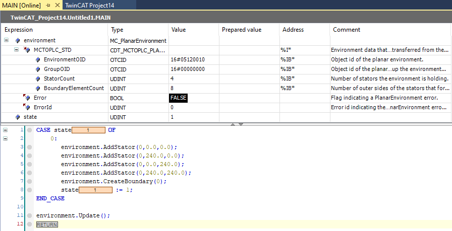Screen dimensions: 452x231
Task: Set a breakpoint on line 8
Action: [29, 190]
